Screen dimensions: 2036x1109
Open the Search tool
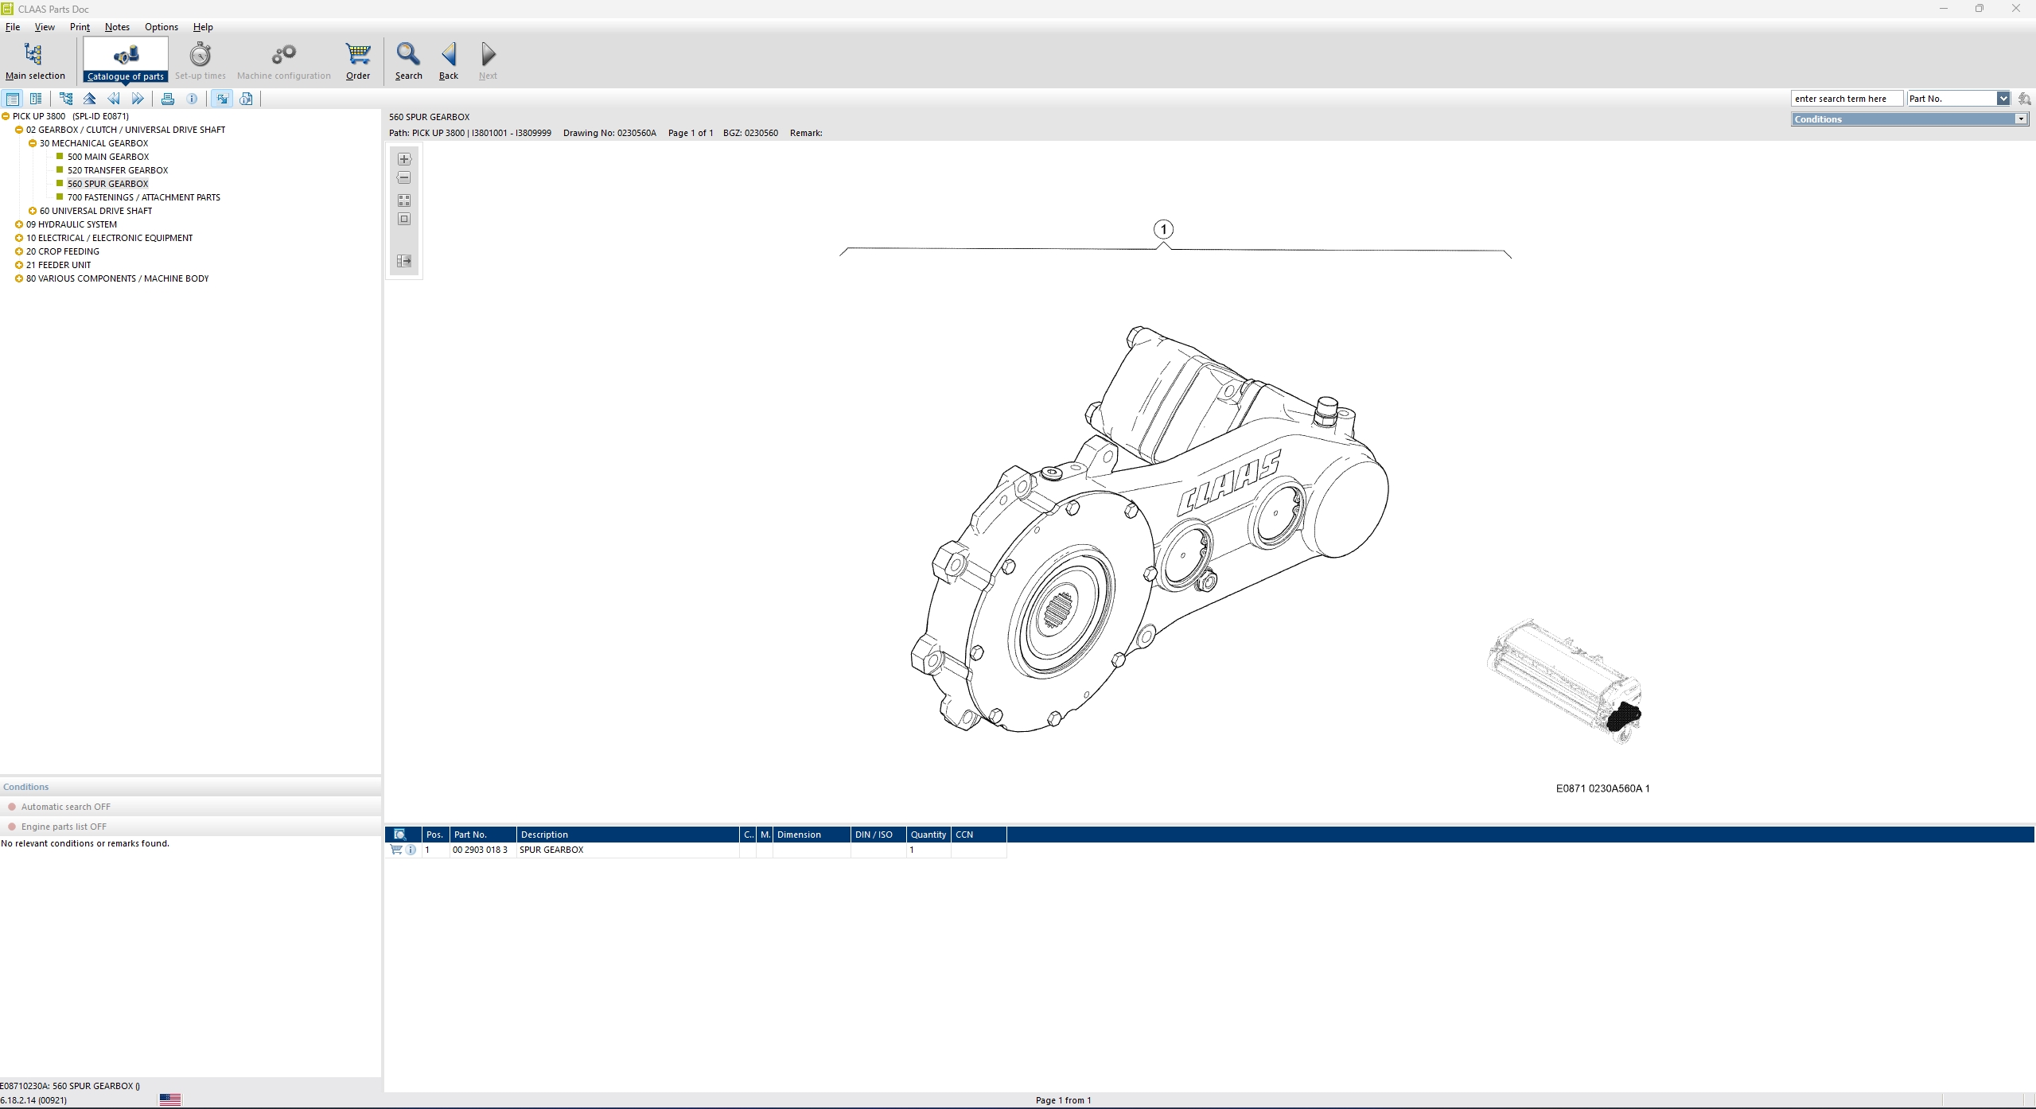pos(408,61)
